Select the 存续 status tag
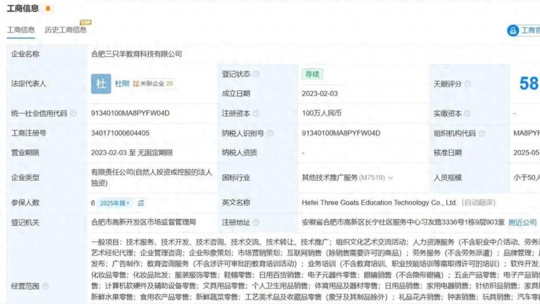The width and height of the screenshot is (540, 304). [312, 74]
